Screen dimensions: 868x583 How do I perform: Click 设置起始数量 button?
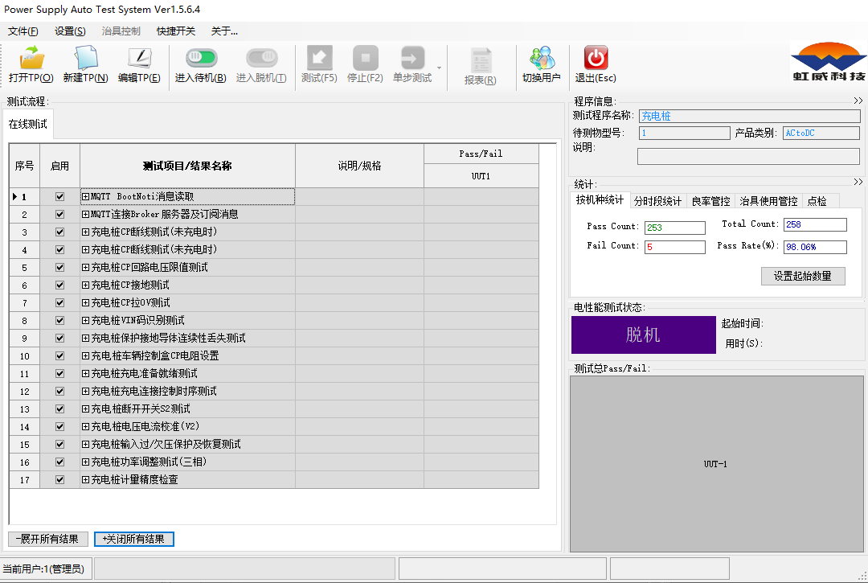[803, 277]
